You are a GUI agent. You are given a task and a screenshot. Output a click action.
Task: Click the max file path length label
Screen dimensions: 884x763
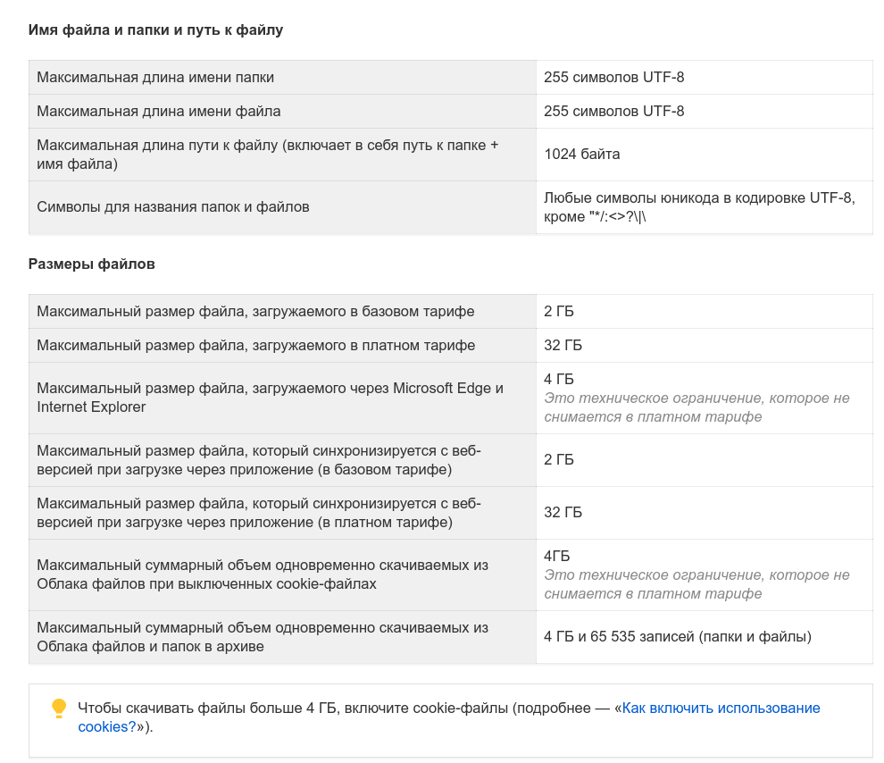click(x=268, y=155)
